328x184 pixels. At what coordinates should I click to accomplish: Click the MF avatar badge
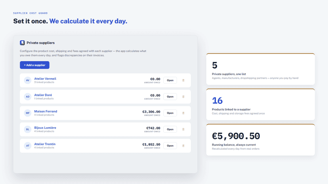[28, 113]
